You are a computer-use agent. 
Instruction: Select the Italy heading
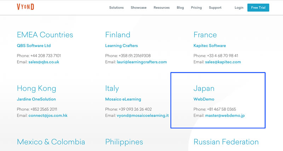112,88
